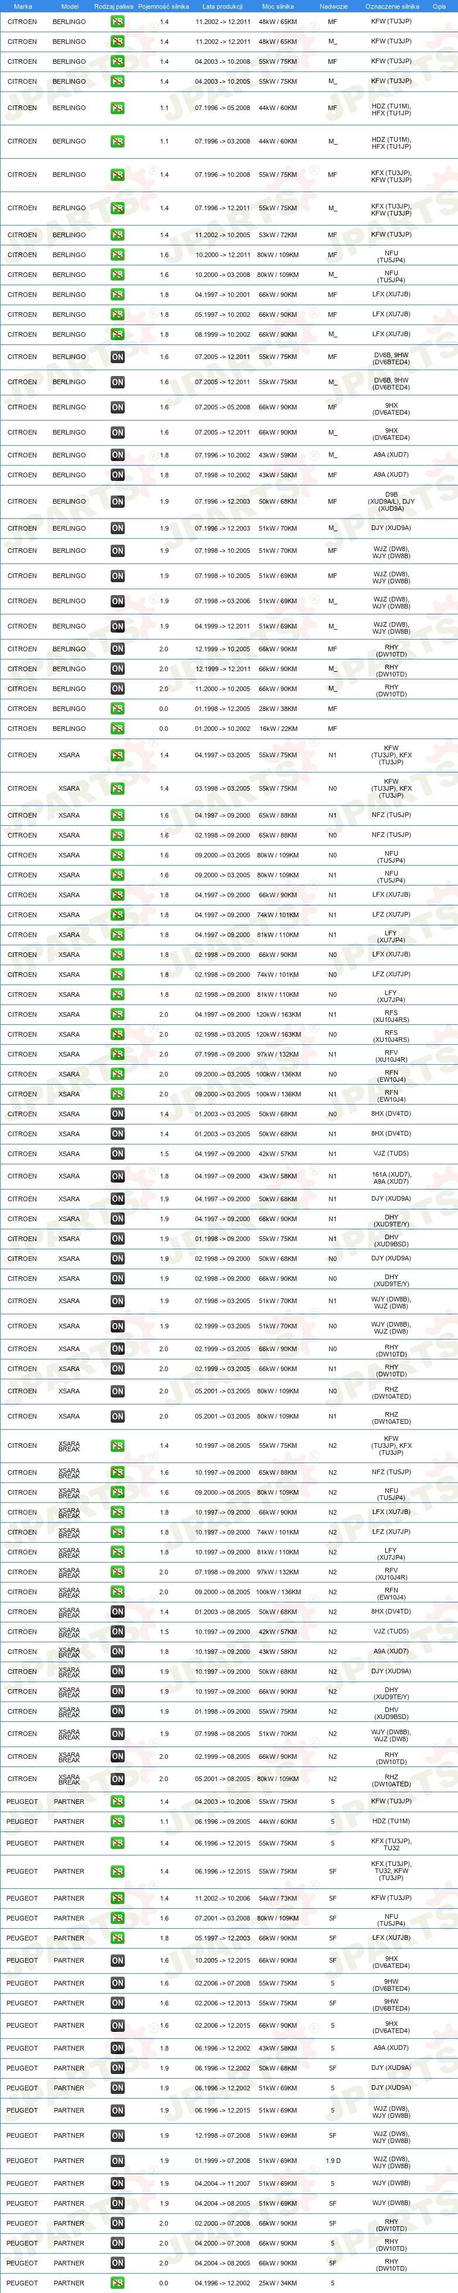
Task: Click petrol icon in Xsara 120kW / 163KM N0 row
Action: (117, 1034)
